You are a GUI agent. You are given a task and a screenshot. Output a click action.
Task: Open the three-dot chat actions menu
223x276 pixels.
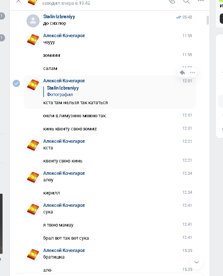(201, 1)
